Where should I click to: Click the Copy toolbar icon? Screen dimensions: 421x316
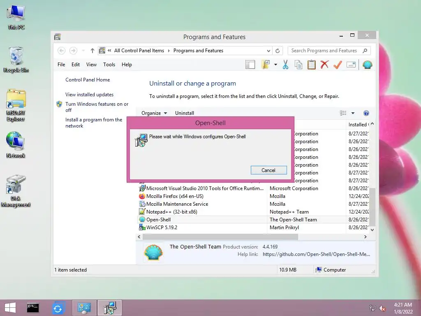click(x=298, y=65)
